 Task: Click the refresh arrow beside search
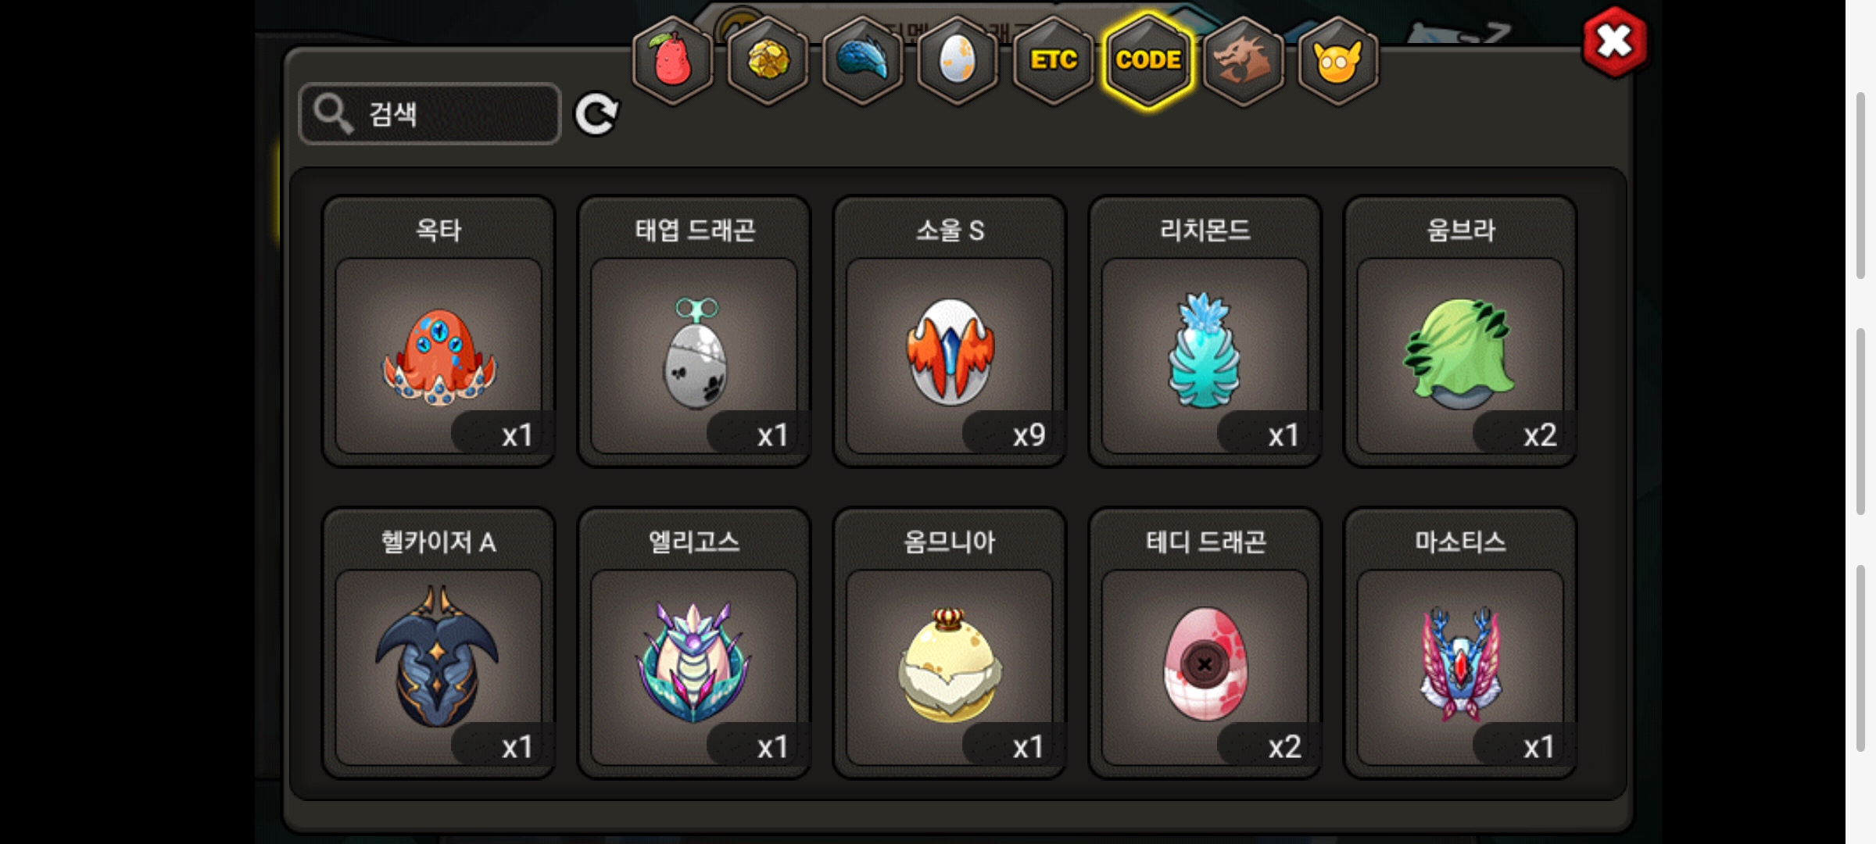click(x=596, y=115)
